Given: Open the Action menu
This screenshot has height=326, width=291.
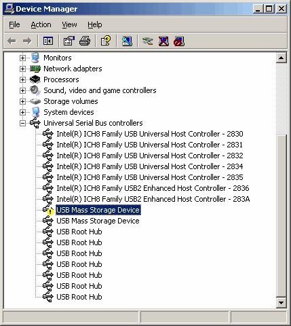Looking at the screenshot, I should [x=41, y=24].
